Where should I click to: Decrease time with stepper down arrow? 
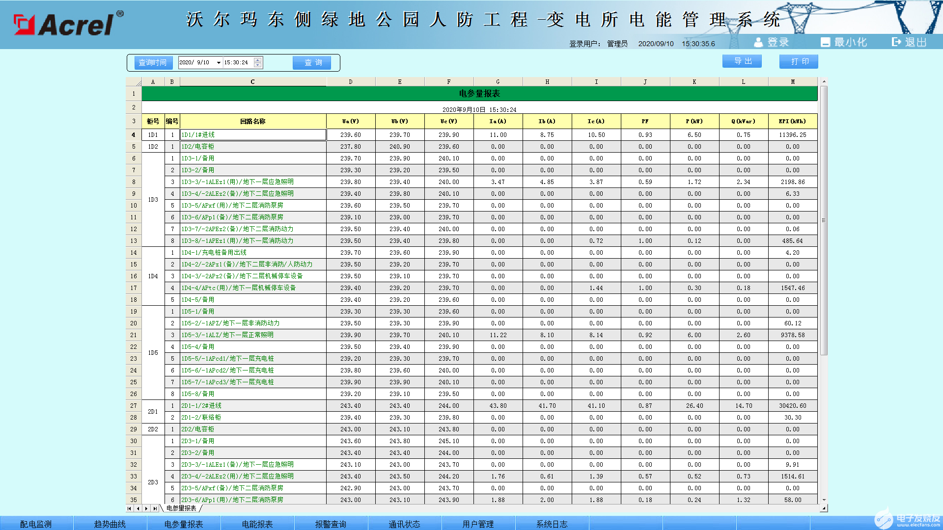pyautogui.click(x=258, y=65)
